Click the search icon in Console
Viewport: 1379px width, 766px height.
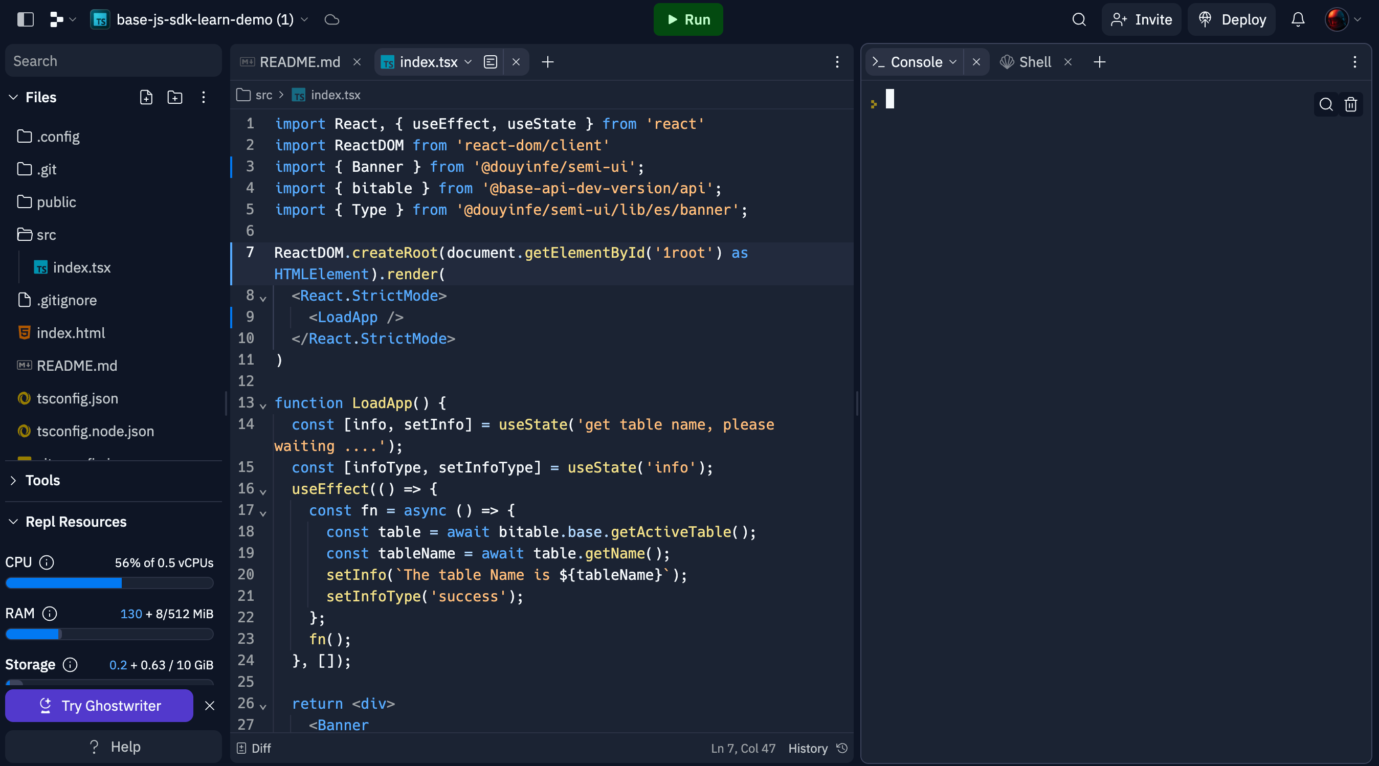coord(1325,103)
